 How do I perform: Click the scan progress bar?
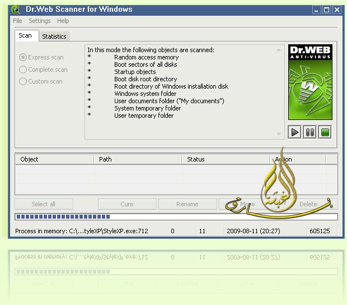[176, 216]
